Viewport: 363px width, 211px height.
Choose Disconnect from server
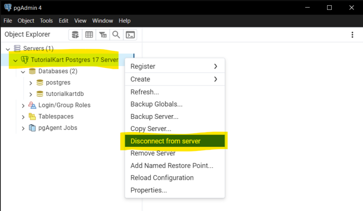pos(165,141)
